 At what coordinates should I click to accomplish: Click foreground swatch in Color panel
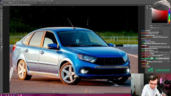(150, 8)
